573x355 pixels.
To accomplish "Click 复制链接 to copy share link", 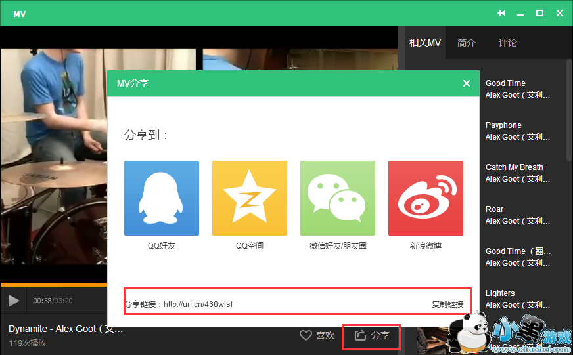I will 447,304.
